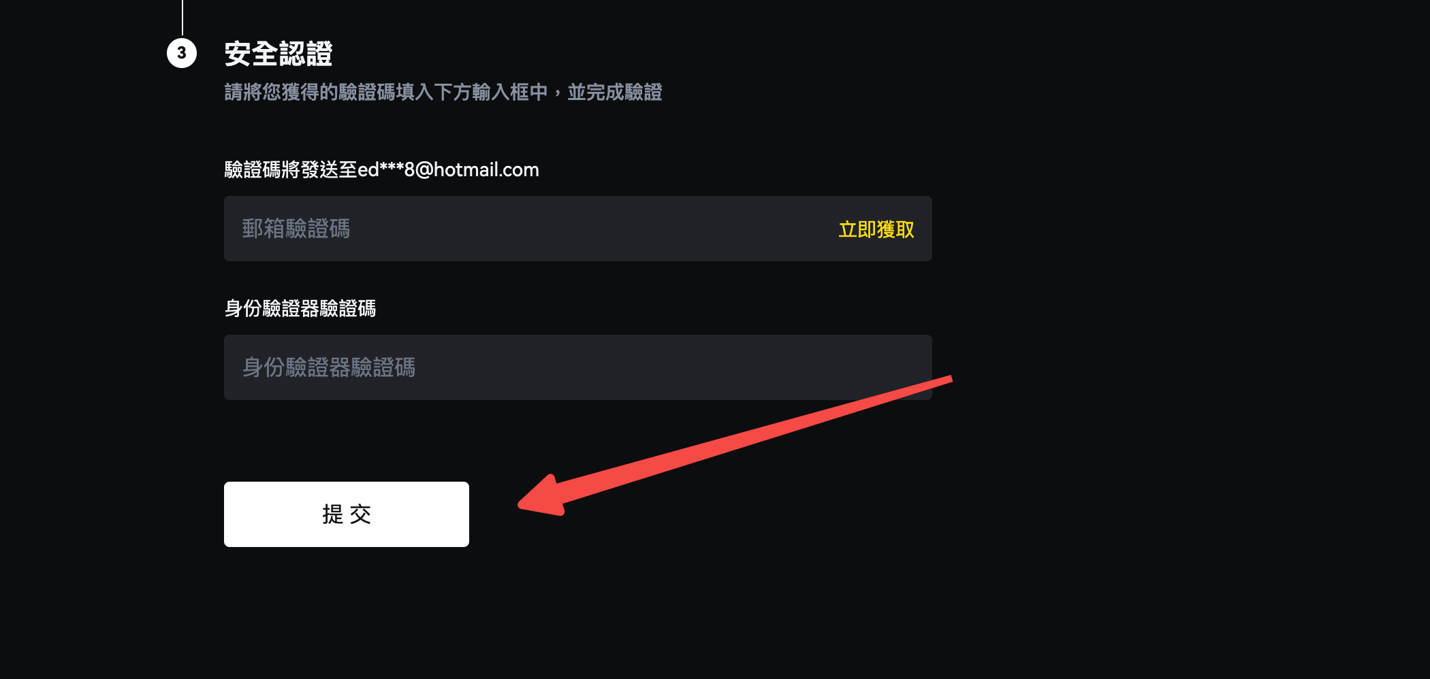Select placeholder text in email code box
Image resolution: width=1430 pixels, height=679 pixels.
point(296,229)
